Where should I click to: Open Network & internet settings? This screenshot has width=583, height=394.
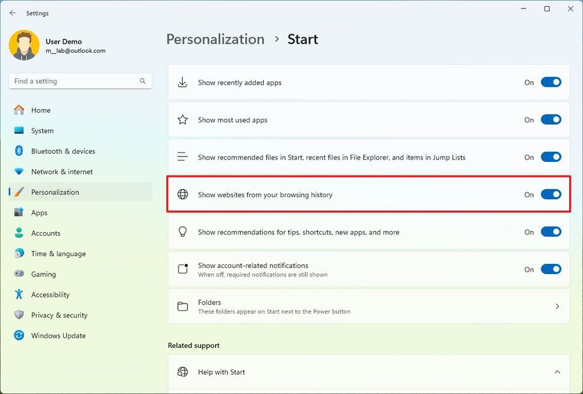pyautogui.click(x=19, y=172)
